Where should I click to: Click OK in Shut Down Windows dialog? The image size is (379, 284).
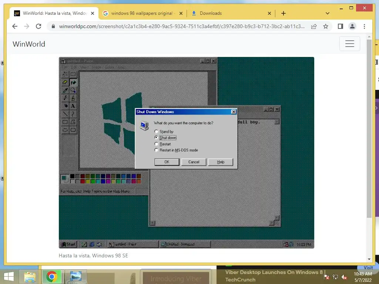pyautogui.click(x=167, y=162)
